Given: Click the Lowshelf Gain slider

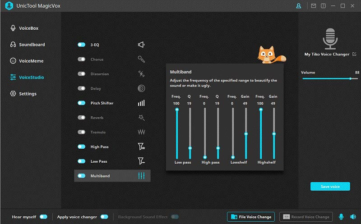Looking at the screenshot, I should [246, 133].
